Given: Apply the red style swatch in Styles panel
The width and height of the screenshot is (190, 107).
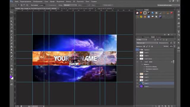Looking at the screenshot, I should (172, 13).
